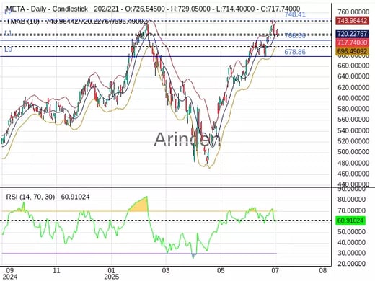The height and width of the screenshot is (281, 375).
Task: Click the L0 level marker label
Action: tap(8, 50)
